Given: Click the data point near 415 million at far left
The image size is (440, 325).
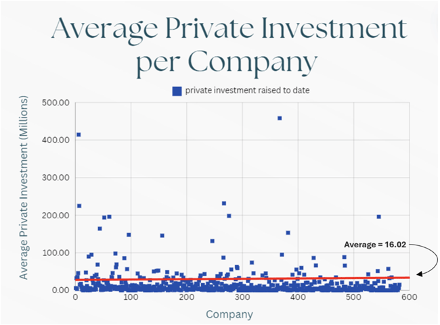Looking at the screenshot, I should click(x=79, y=134).
